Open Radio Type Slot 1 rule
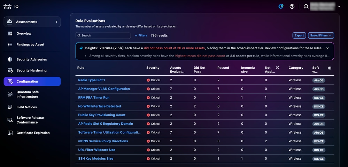This screenshot has height=167, width=348. pyautogui.click(x=91, y=80)
